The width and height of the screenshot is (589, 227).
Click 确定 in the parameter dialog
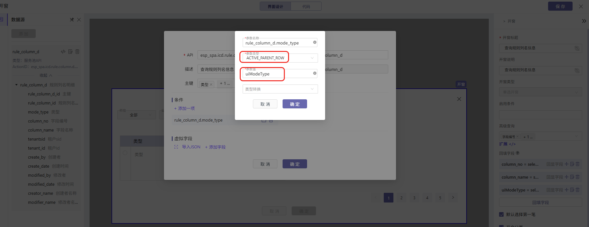click(294, 104)
